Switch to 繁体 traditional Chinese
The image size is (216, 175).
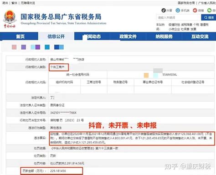[14, 3]
